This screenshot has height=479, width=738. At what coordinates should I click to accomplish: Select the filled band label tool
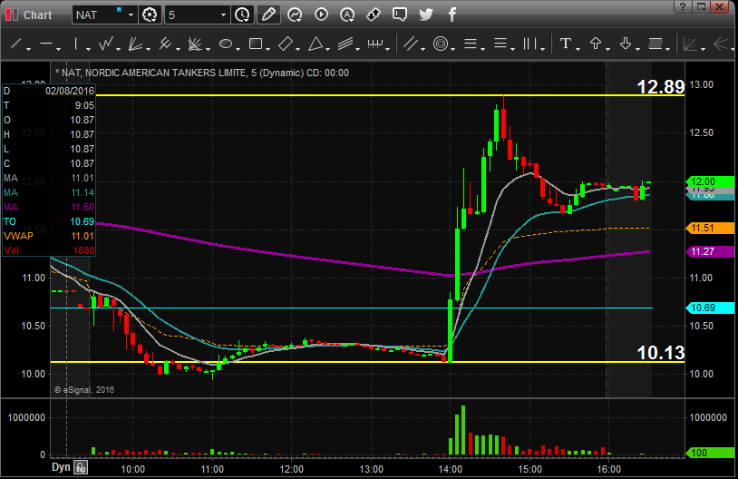(655, 44)
